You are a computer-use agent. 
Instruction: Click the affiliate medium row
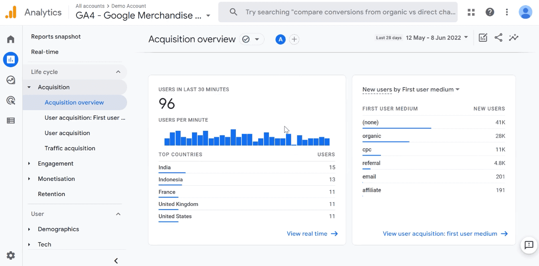pos(434,190)
